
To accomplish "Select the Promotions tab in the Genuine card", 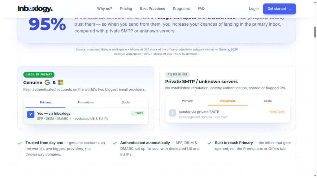I will pos(86,102).
